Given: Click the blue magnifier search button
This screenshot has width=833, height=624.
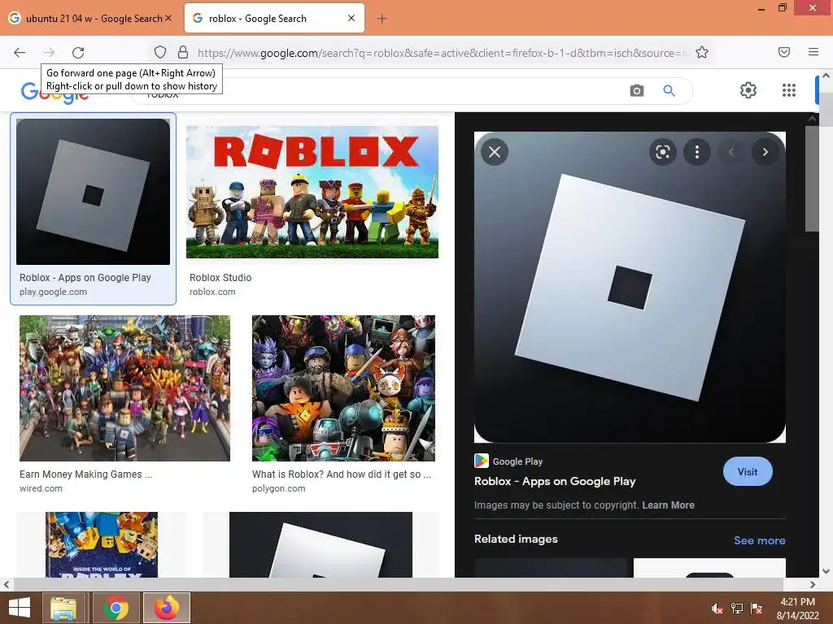Looking at the screenshot, I should (x=669, y=91).
